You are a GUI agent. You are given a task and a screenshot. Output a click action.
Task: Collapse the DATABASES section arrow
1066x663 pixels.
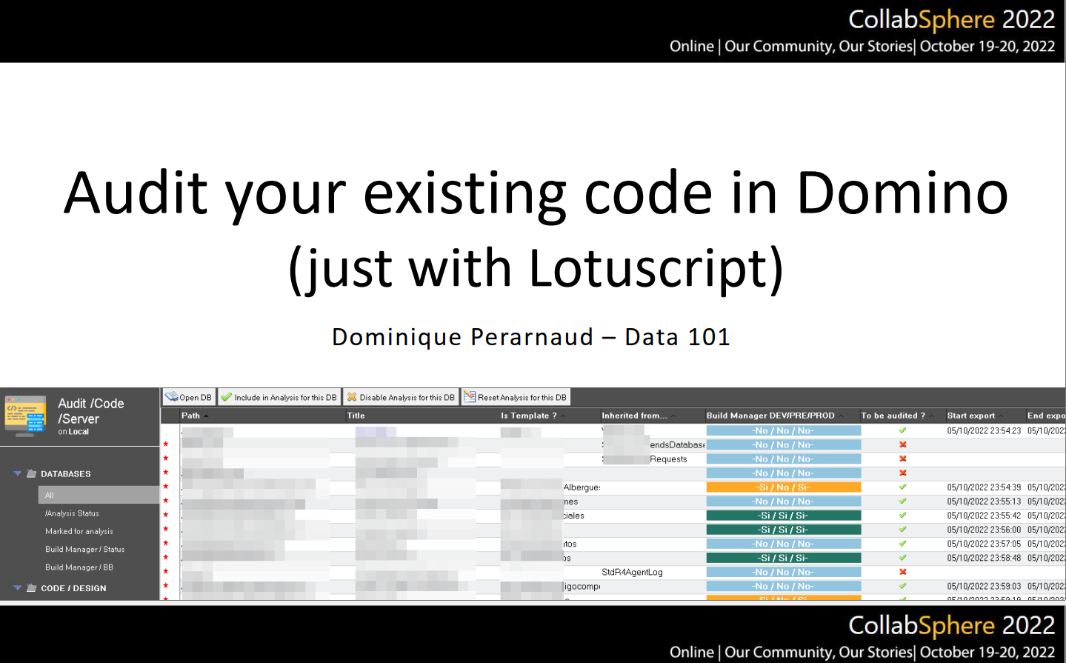click(x=17, y=474)
